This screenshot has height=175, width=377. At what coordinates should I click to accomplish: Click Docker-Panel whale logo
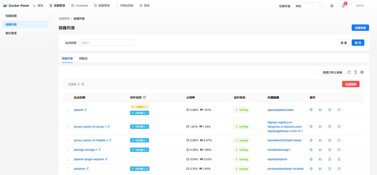click(x=5, y=6)
